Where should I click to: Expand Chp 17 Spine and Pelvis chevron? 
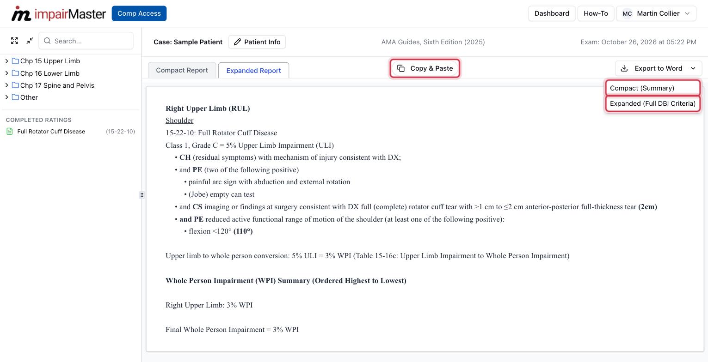click(x=6, y=85)
